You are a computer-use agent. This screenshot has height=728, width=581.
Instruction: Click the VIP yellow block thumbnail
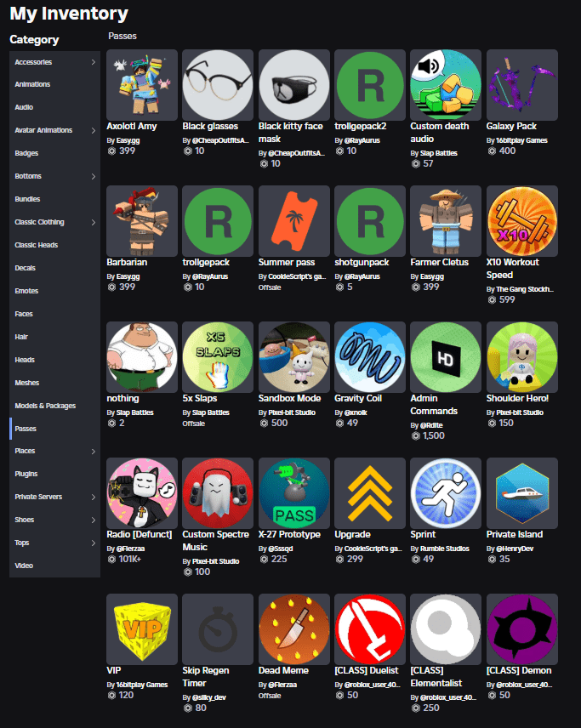pos(142,629)
